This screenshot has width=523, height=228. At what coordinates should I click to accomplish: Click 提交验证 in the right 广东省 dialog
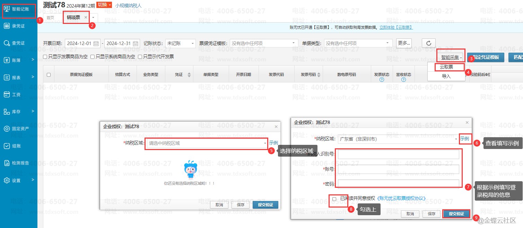point(456,214)
